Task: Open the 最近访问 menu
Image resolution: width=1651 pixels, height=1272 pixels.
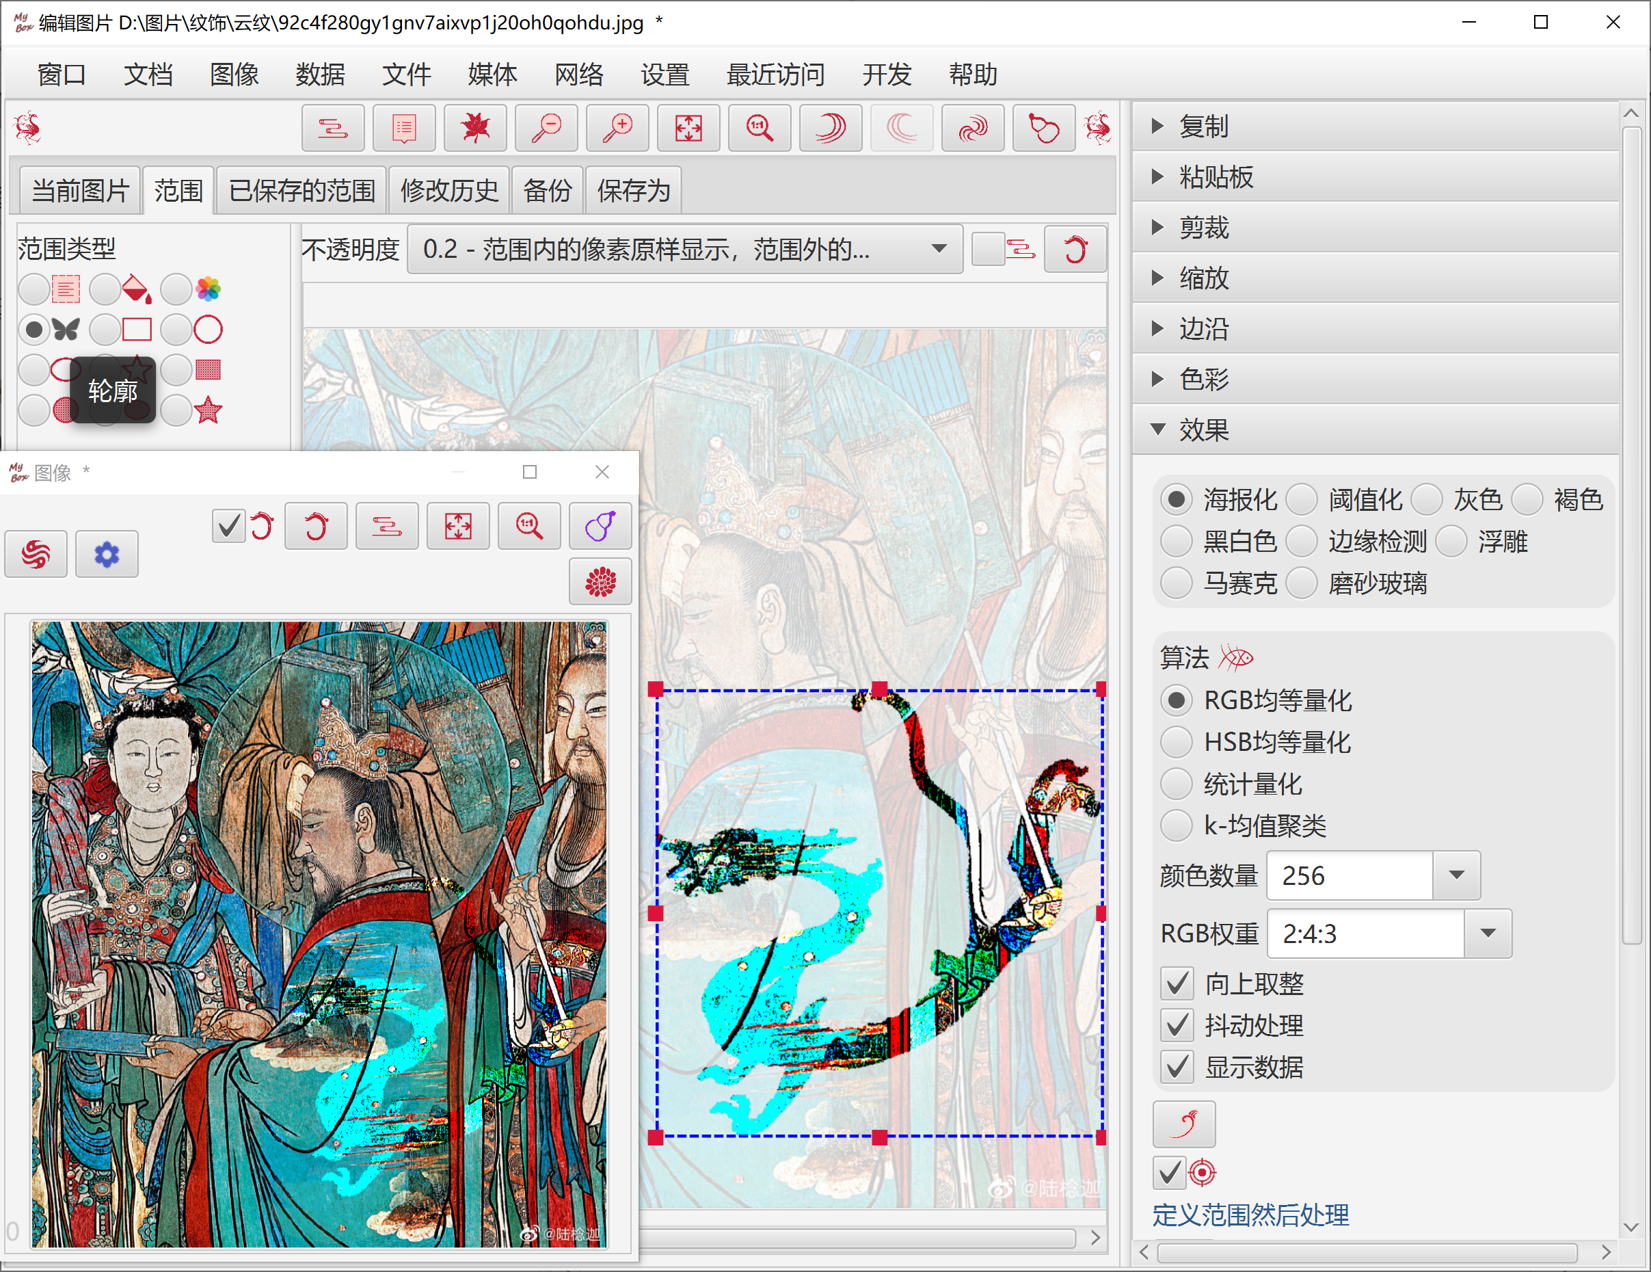Action: (x=776, y=74)
